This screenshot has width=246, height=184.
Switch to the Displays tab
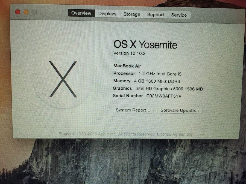[x=107, y=14]
